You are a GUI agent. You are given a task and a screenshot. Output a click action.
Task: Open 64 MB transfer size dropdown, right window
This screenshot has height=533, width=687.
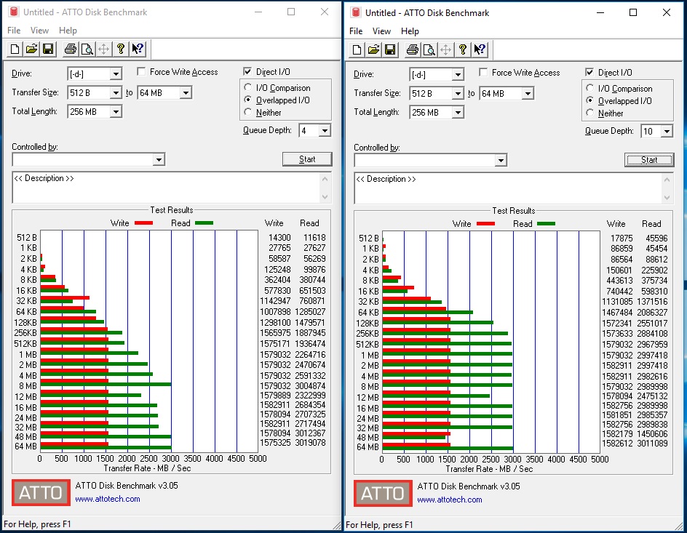(528, 94)
